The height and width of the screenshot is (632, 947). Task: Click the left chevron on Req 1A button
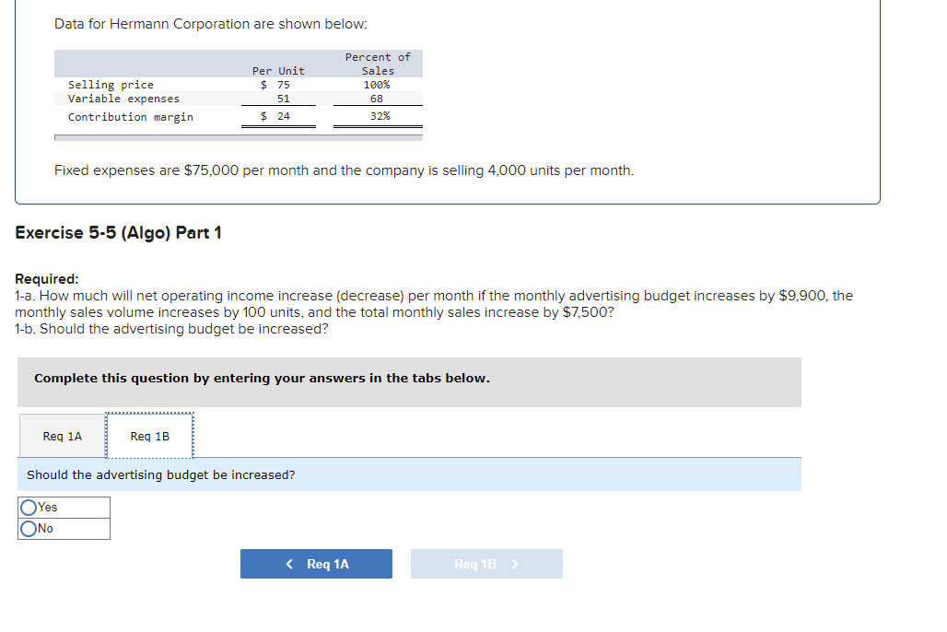287,563
